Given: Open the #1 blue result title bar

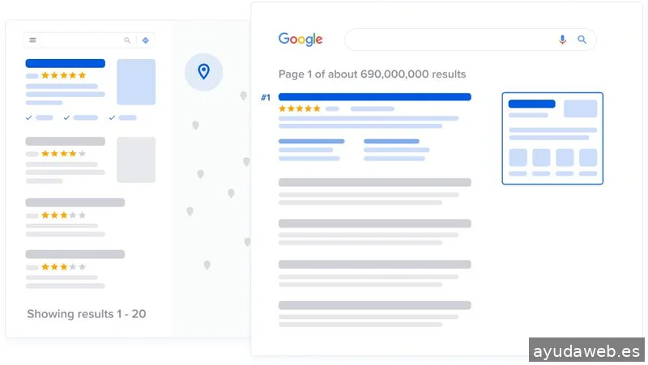Looking at the screenshot, I should [x=375, y=97].
